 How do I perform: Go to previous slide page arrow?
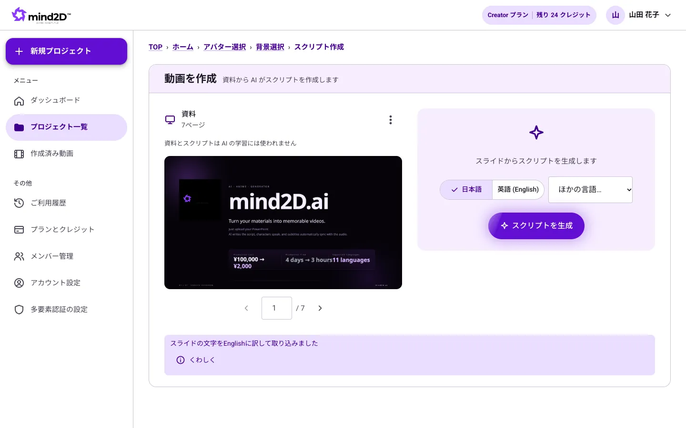246,308
